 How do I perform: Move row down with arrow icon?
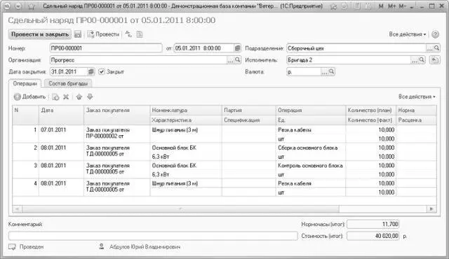[90, 97]
